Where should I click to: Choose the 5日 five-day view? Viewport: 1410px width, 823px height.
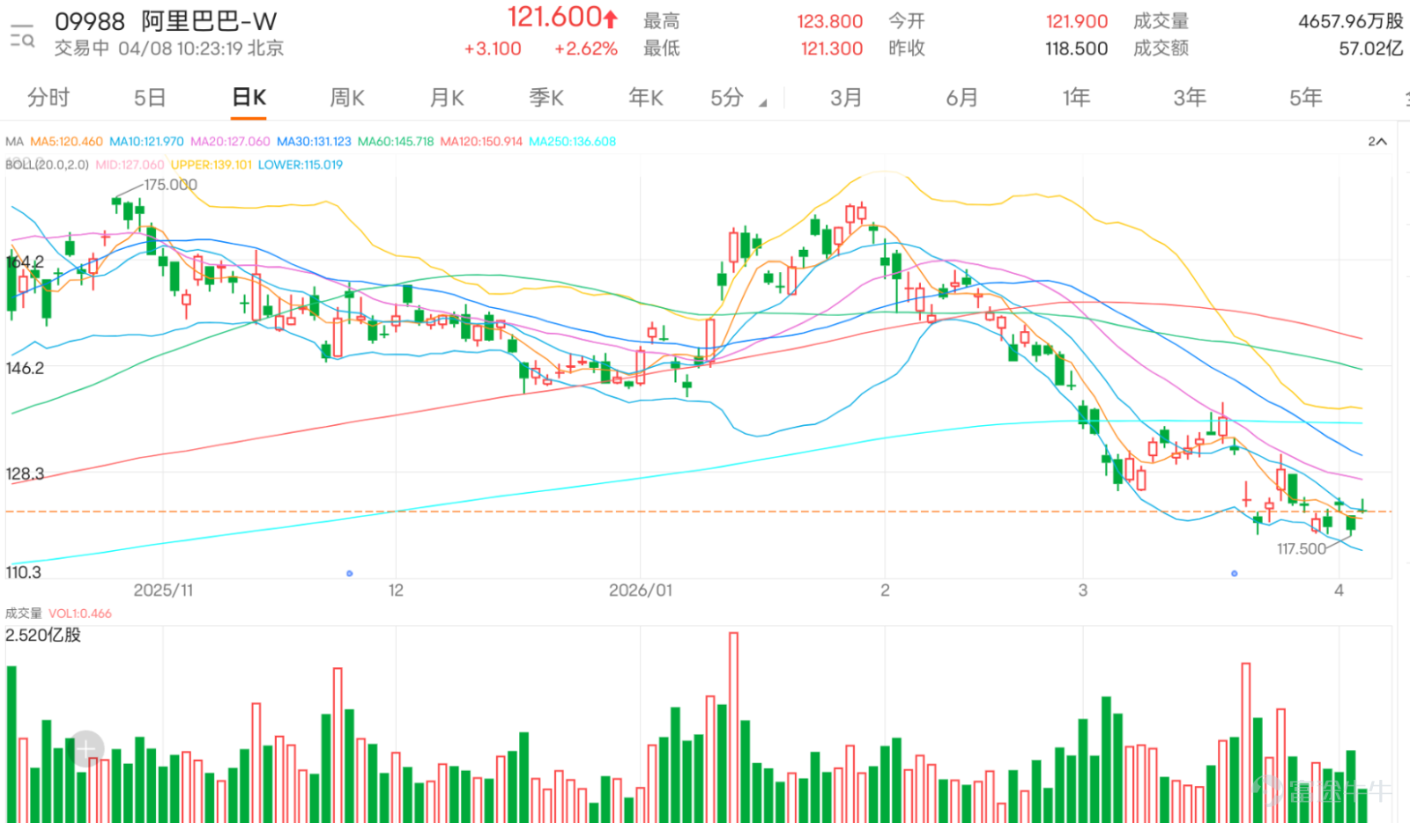point(150,98)
